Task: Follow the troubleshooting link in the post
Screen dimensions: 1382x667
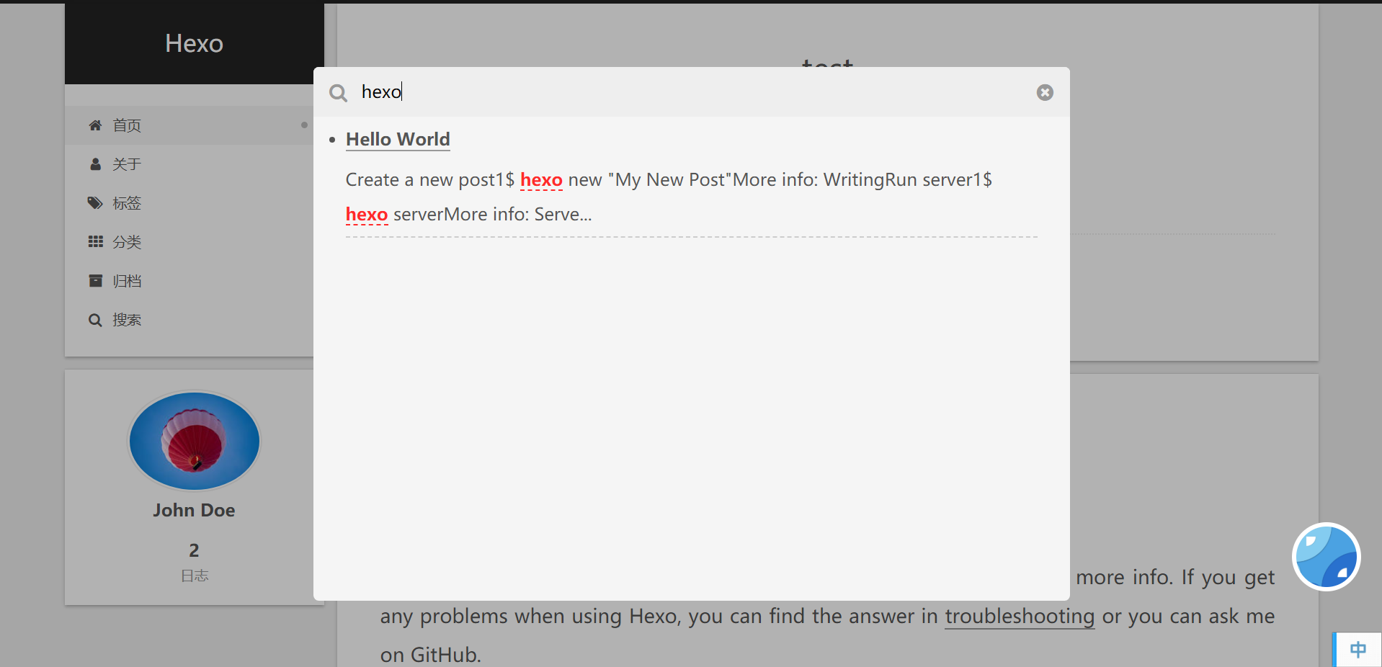Action: coord(1020,617)
